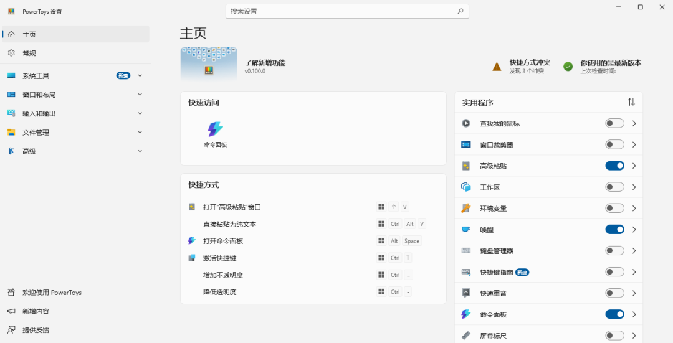Screen dimensions: 673x343
Task: Click the 键盘管理器 keyboard icon
Action: point(465,251)
